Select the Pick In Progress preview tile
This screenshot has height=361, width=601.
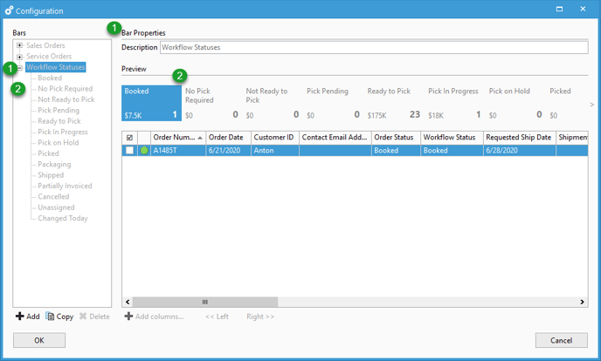coord(455,103)
